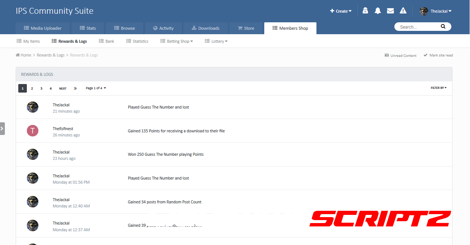Image resolution: width=470 pixels, height=245 pixels.
Task: Click the Mark site read link
Action: tap(438, 55)
